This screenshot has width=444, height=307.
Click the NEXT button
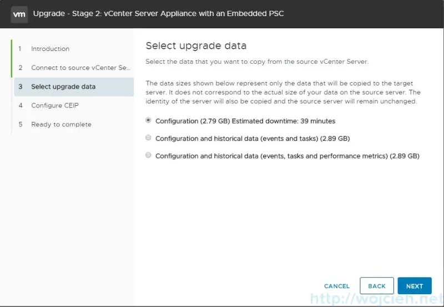(415, 286)
